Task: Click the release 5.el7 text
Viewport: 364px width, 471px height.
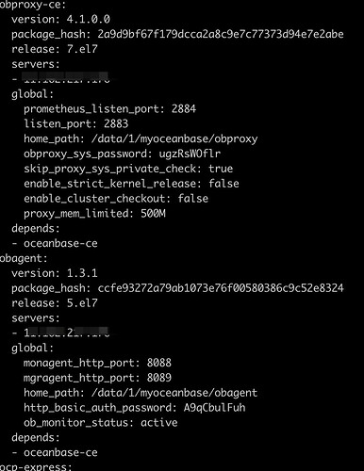Action: pyautogui.click(x=55, y=303)
